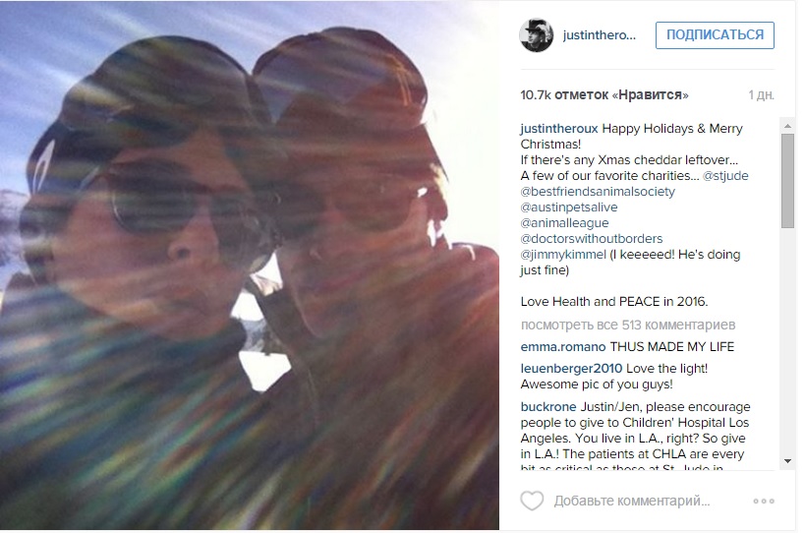Click the Добавьте комментарий input field
This screenshot has height=533, width=805.
coord(631,502)
